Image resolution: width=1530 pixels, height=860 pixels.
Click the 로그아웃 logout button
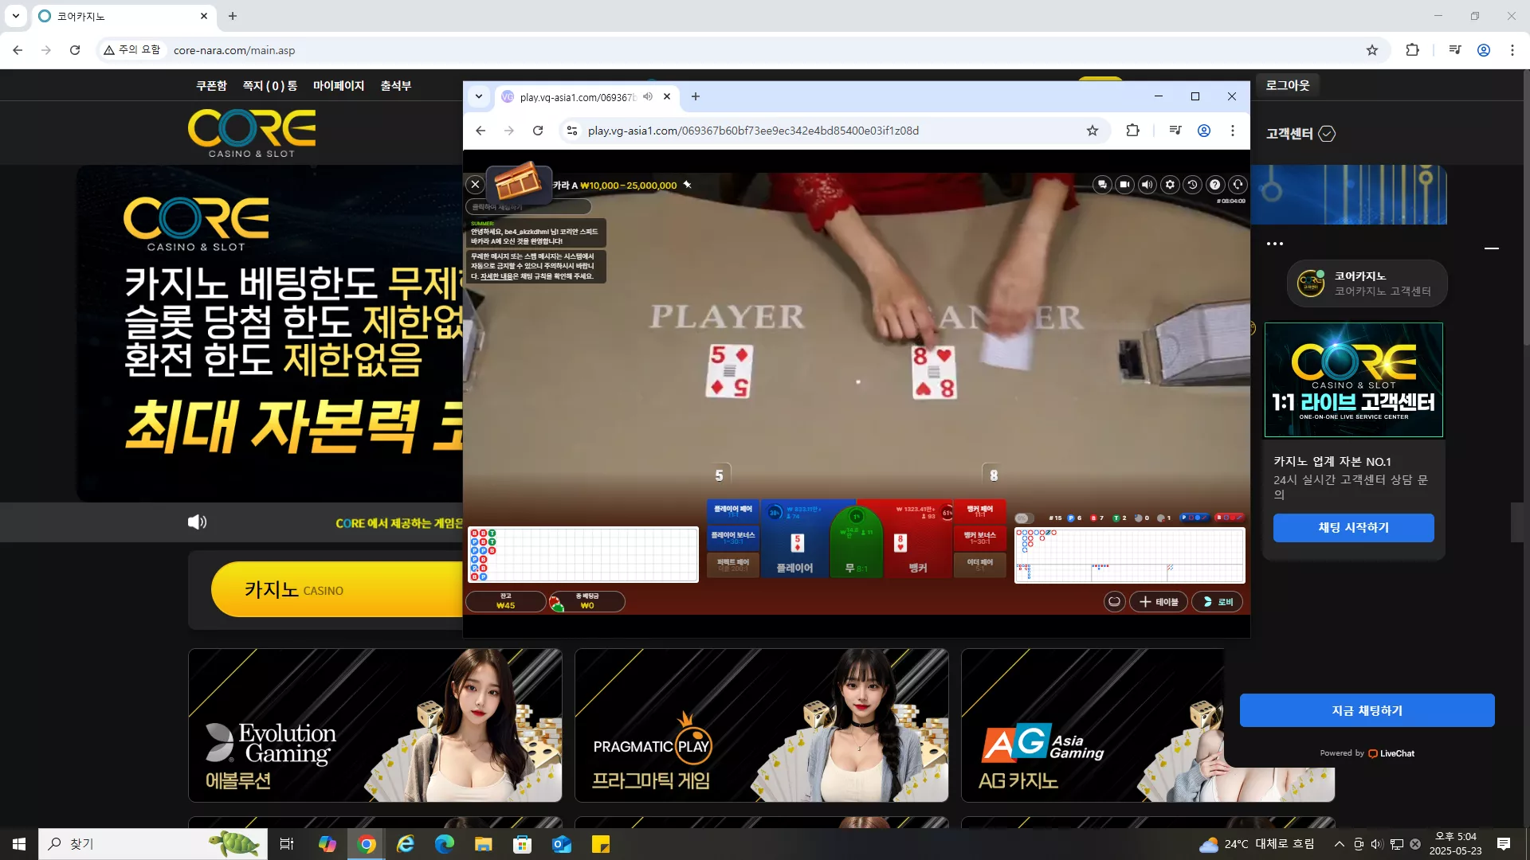pyautogui.click(x=1288, y=85)
